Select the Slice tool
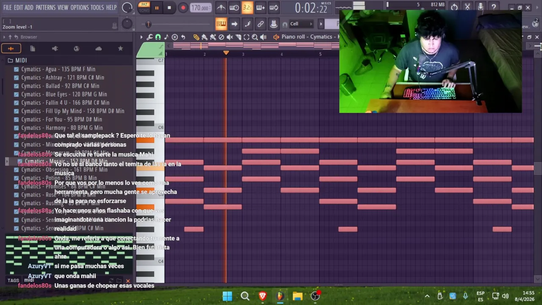 (x=238, y=37)
